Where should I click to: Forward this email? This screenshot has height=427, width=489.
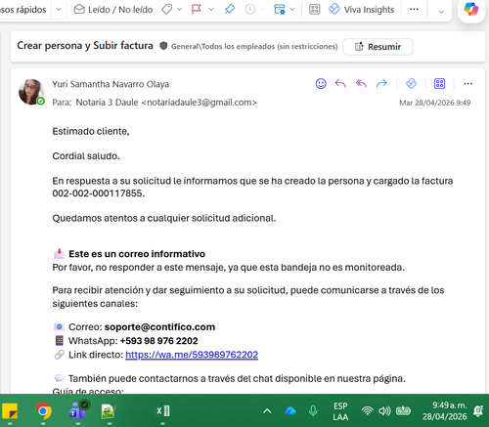381,84
